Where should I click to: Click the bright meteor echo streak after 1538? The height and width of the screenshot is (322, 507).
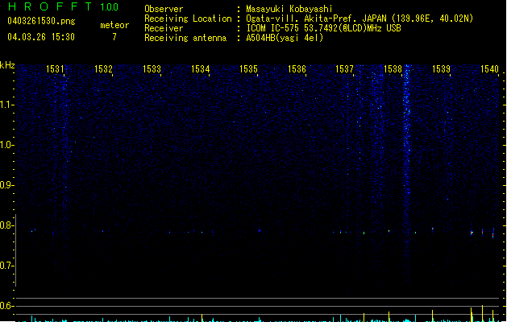click(x=407, y=175)
